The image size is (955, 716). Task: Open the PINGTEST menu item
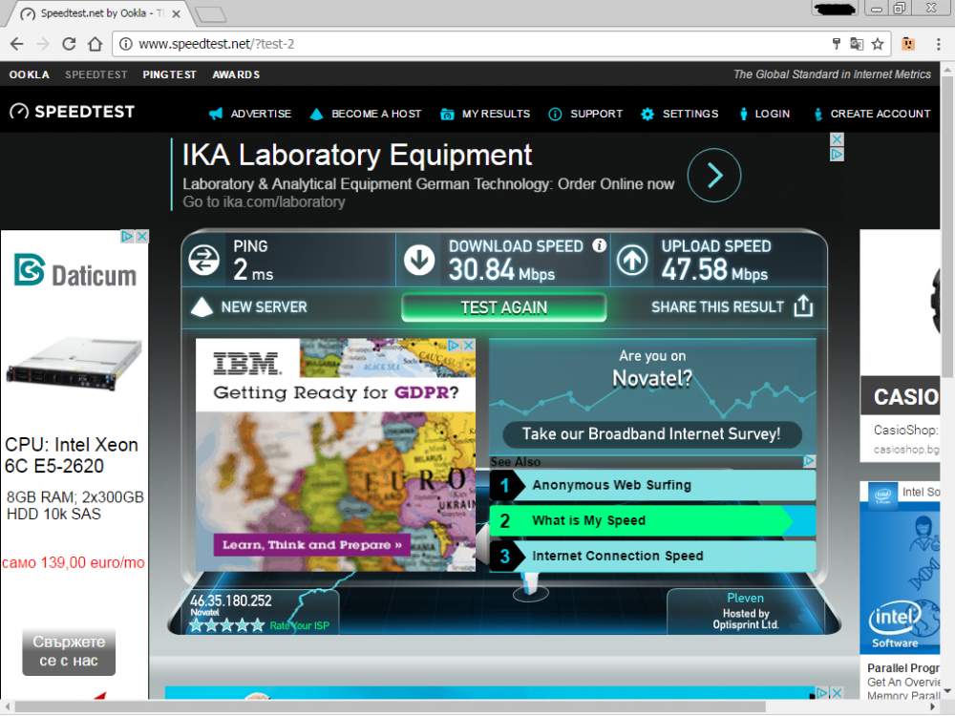tap(169, 74)
